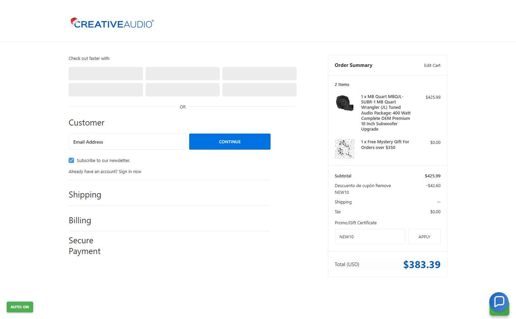Open the MB Quart subwoofer product thumbnail
Screen dimensions: 516x319
[x=345, y=103]
